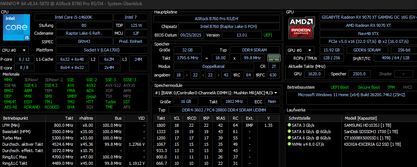Click the status check icon for SanDisk SDSSDH3
This screenshot has height=167, width=417.
pyautogui.click(x=289, y=132)
